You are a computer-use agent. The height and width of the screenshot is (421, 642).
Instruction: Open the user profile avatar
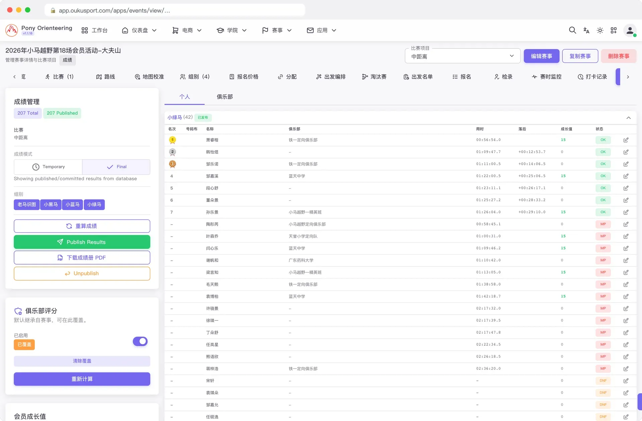[x=630, y=30]
